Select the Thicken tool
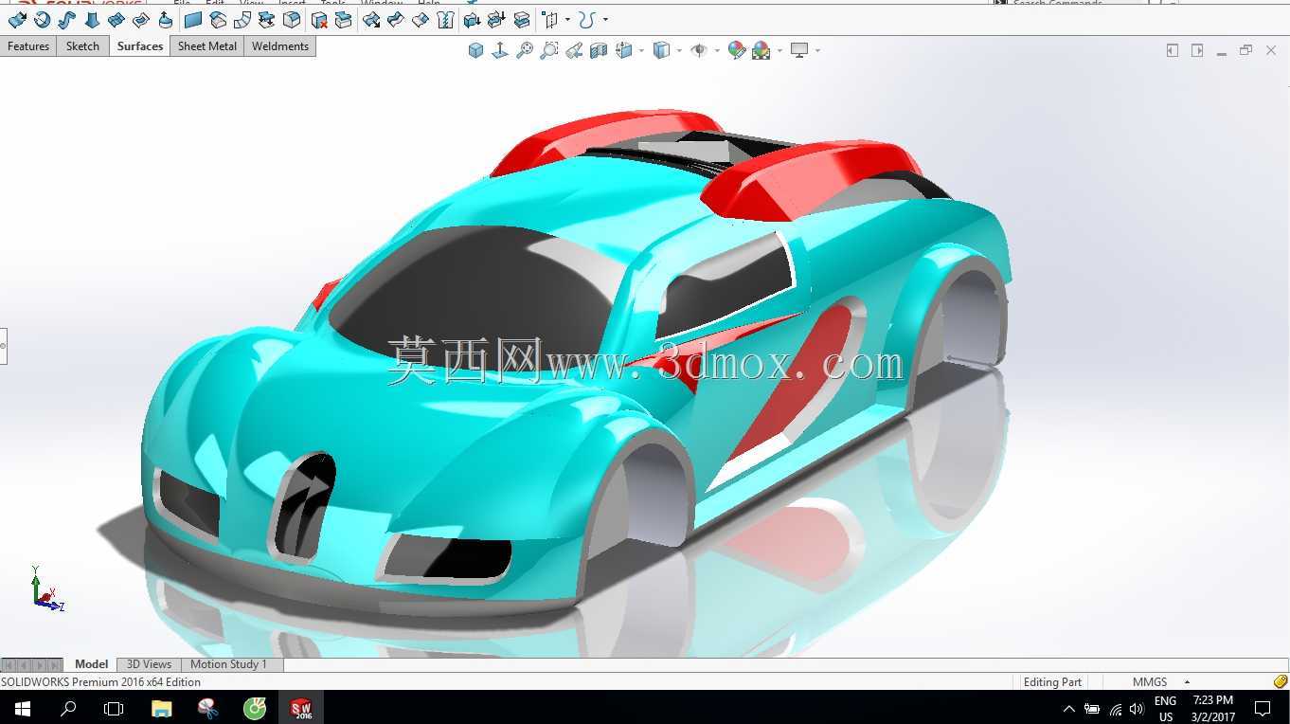 click(x=472, y=20)
